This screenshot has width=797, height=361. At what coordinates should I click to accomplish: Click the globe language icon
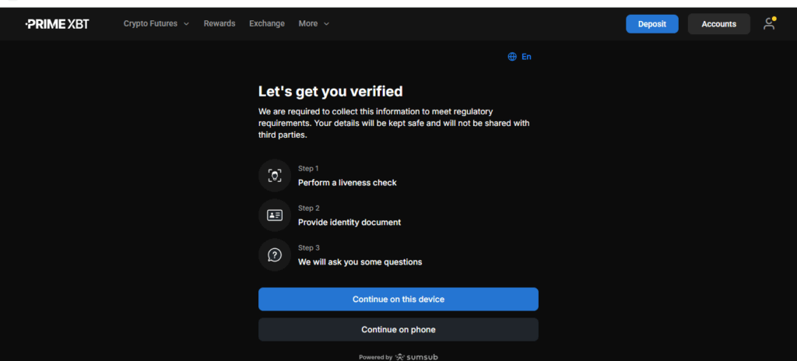pyautogui.click(x=512, y=57)
